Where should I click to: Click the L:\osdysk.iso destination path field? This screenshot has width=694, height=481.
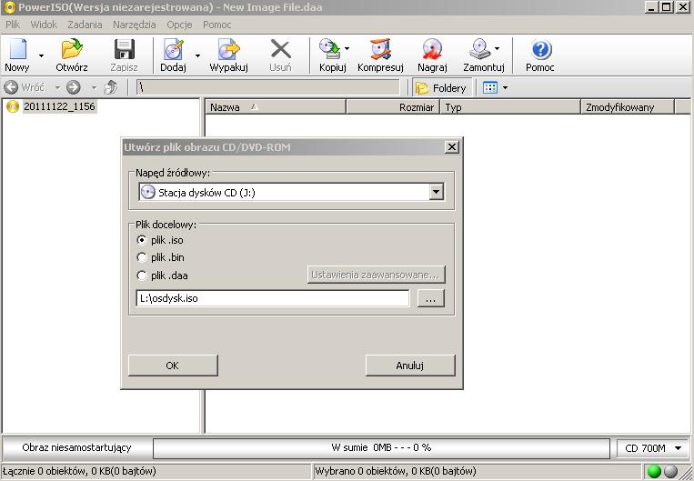273,298
